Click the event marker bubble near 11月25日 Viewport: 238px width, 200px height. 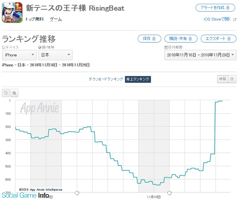click(x=170, y=193)
